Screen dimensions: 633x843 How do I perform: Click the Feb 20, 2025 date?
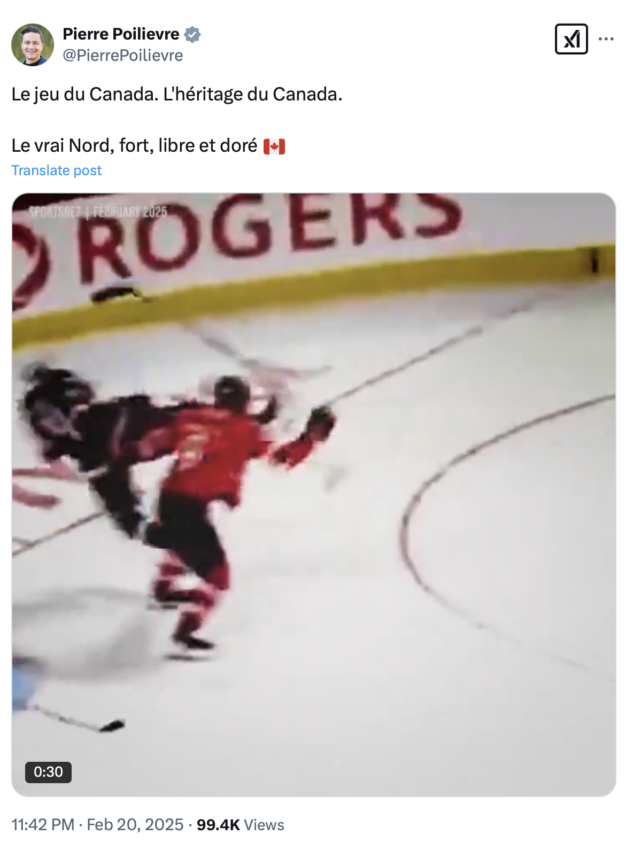[135, 825]
